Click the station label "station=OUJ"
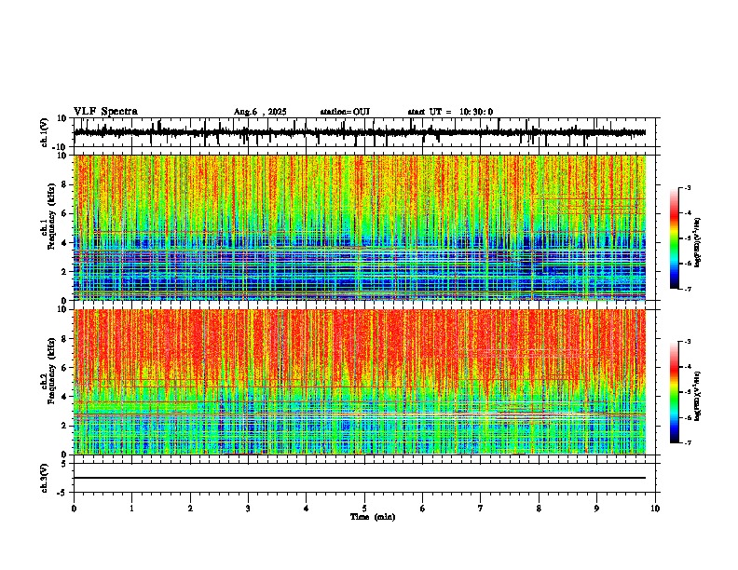This screenshot has height=570, width=738. [x=345, y=112]
